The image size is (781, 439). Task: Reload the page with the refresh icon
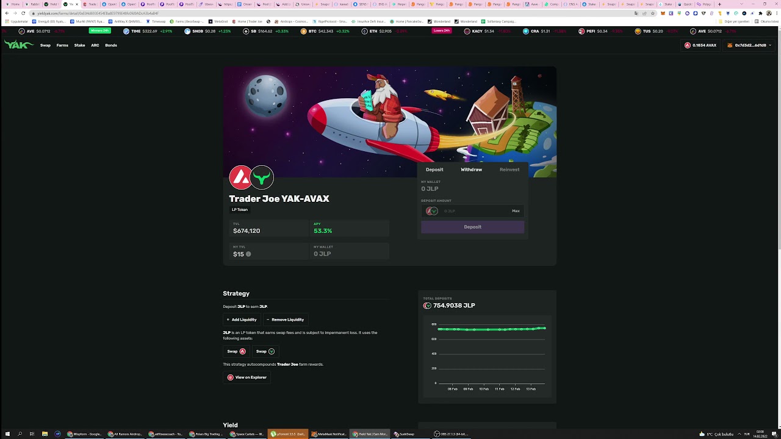click(x=24, y=13)
